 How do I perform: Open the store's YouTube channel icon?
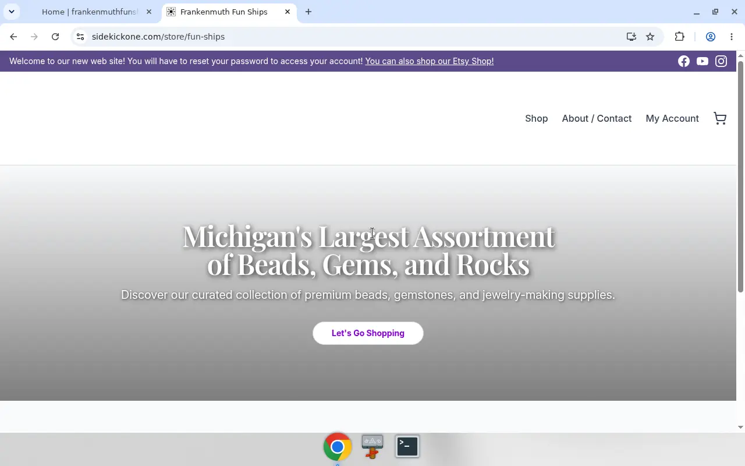(703, 61)
